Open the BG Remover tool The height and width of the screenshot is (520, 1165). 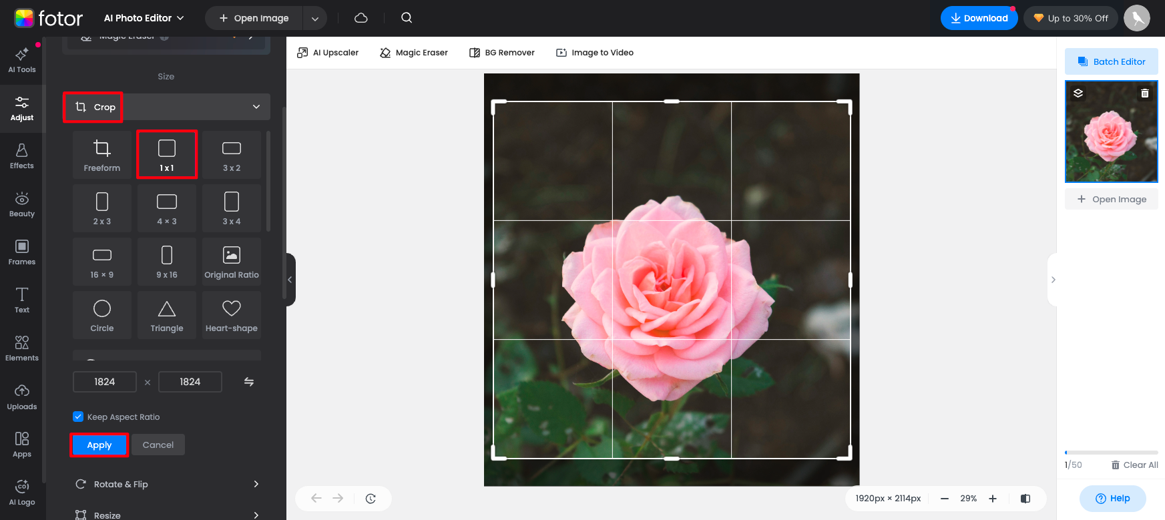click(502, 53)
